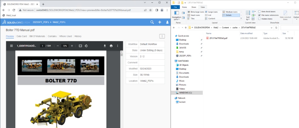Screen dimensions: 299x128
Task: Print the PDF from viewer toolbar
Action: 111,46
